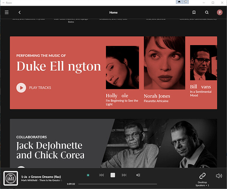Image resolution: width=227 pixels, height=189 pixels.
Task: Open zone linking chain icon
Action: pyautogui.click(x=202, y=176)
